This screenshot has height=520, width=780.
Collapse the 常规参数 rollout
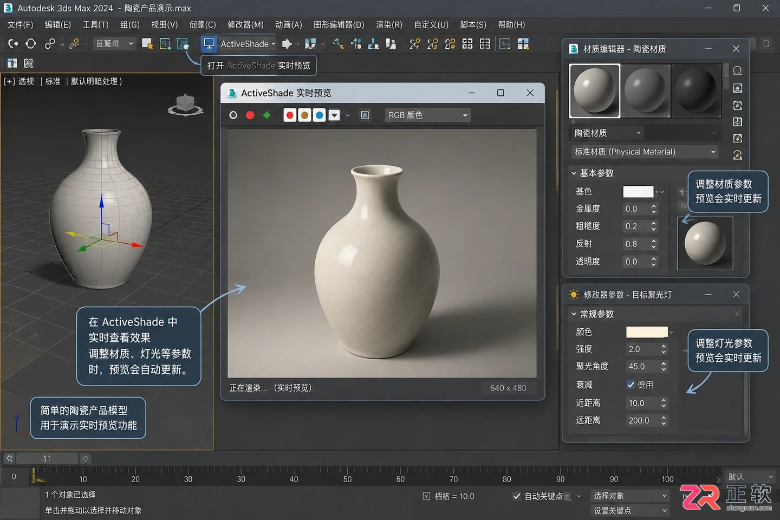574,314
